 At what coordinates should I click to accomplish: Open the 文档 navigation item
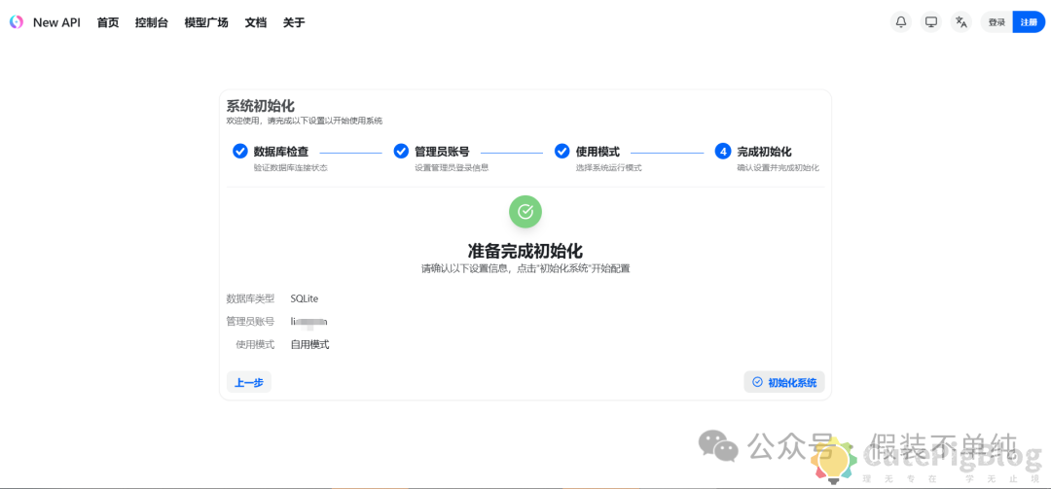[x=255, y=22]
